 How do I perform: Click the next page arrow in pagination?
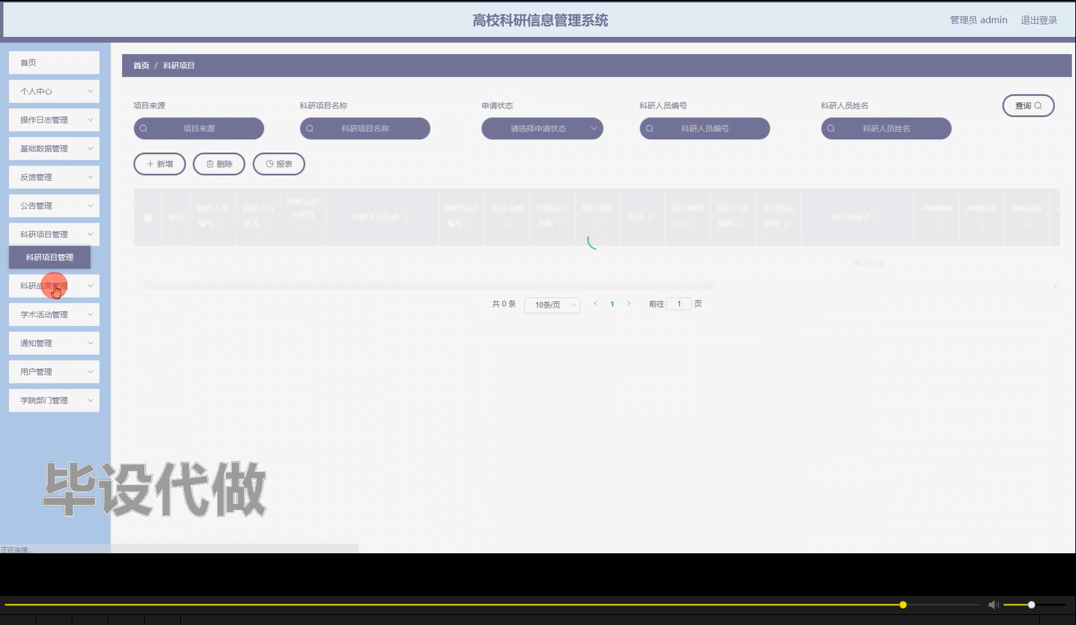(x=629, y=303)
